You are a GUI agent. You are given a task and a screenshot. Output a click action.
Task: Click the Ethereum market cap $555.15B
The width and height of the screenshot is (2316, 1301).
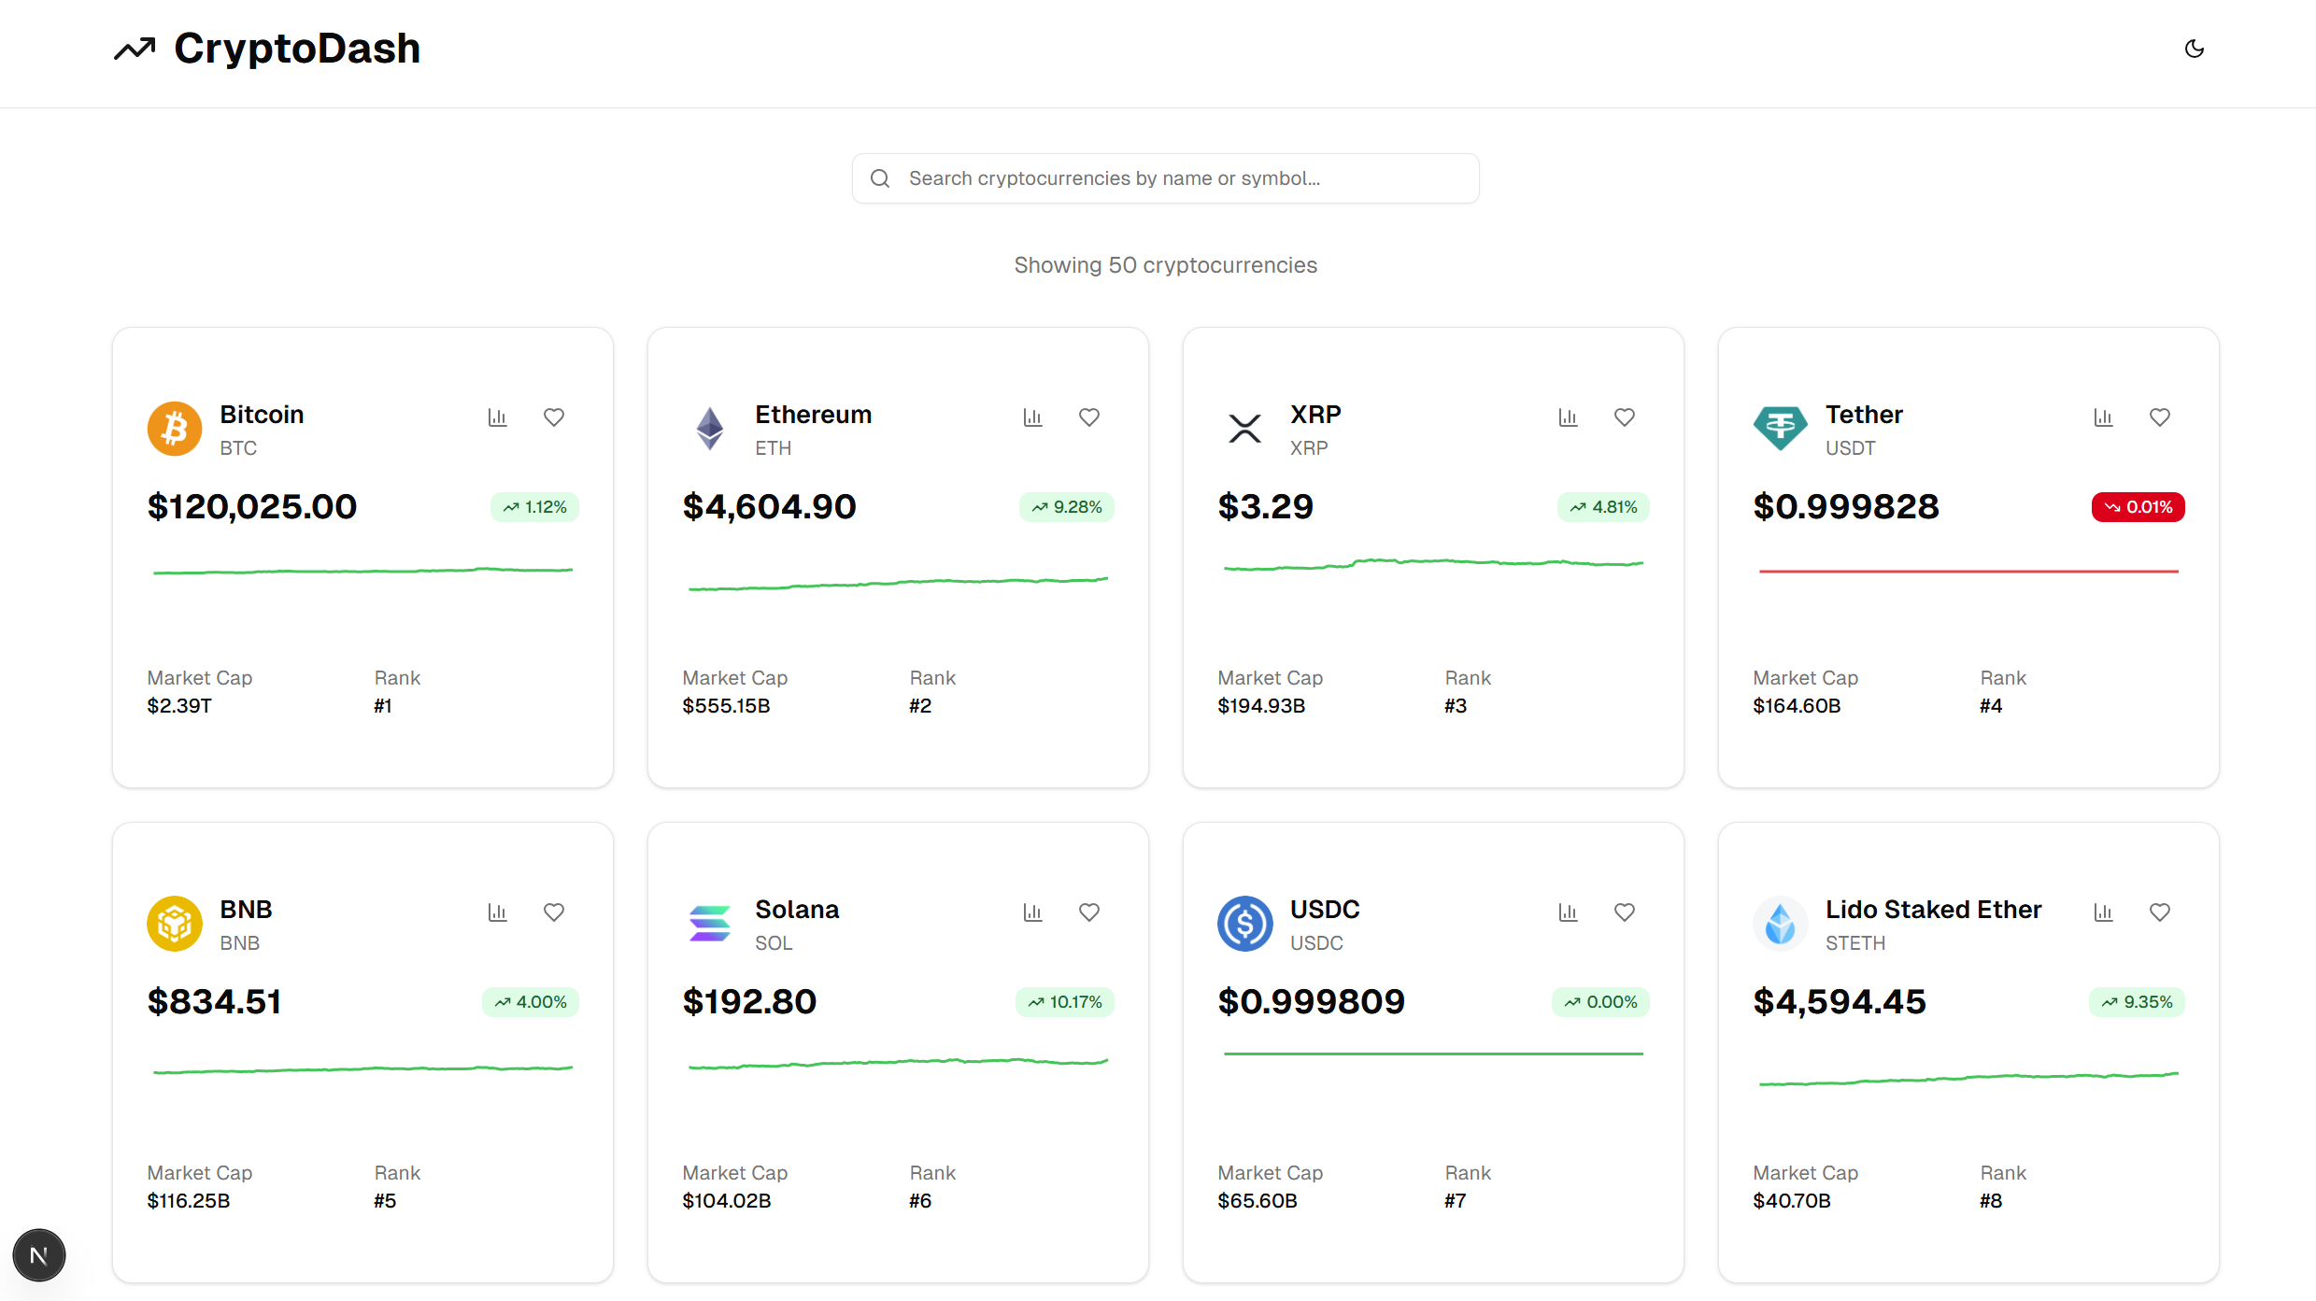[726, 706]
